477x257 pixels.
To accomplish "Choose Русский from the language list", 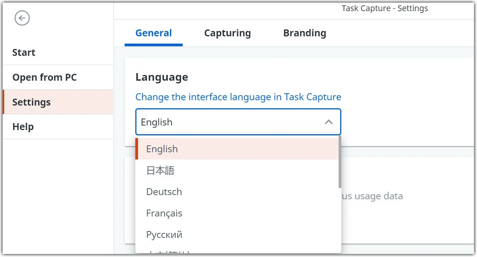I will pos(237,234).
